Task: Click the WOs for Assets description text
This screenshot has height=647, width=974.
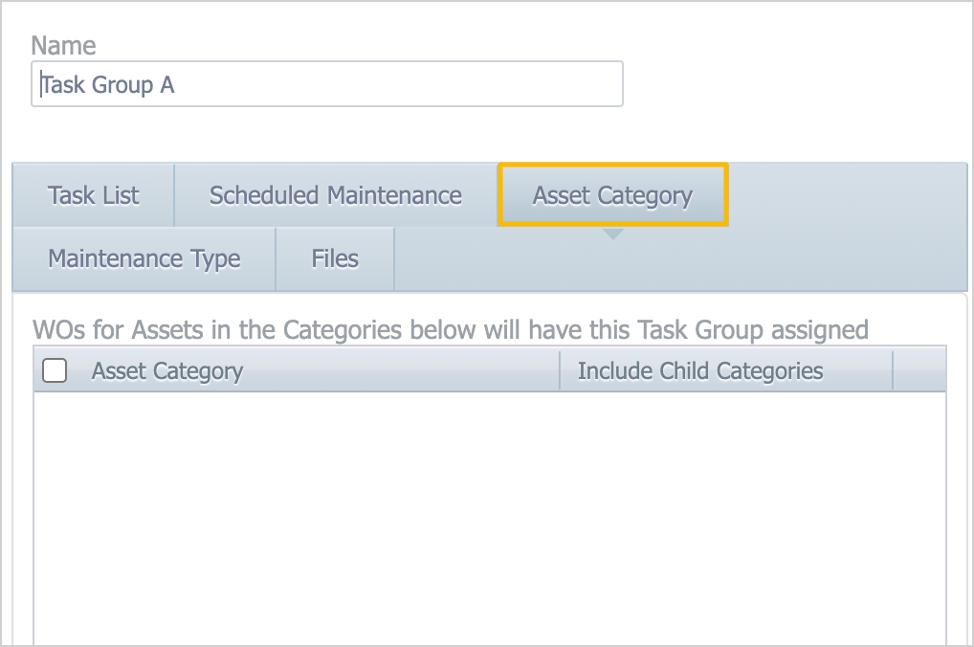Action: coord(450,330)
